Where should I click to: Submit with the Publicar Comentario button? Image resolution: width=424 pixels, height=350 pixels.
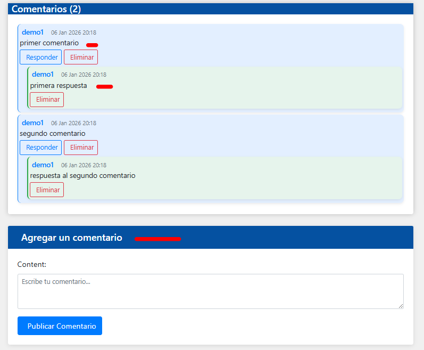coord(60,326)
